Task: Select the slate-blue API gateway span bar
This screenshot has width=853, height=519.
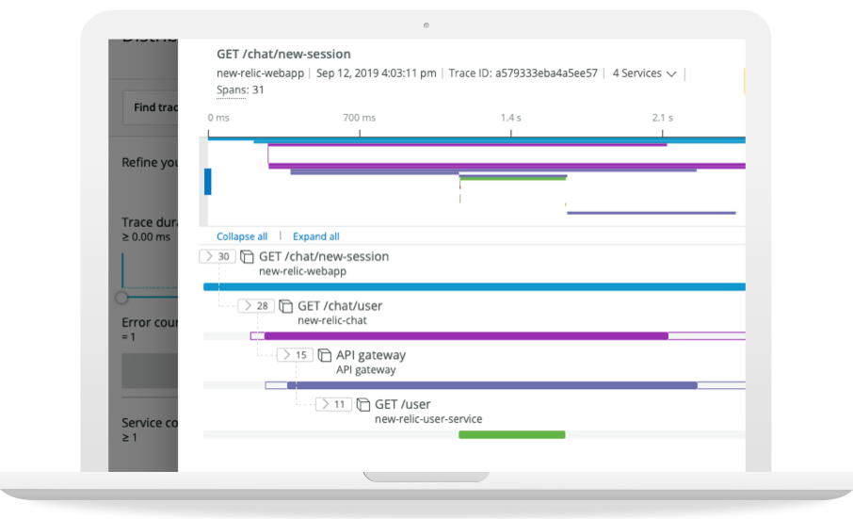Action: [x=492, y=385]
